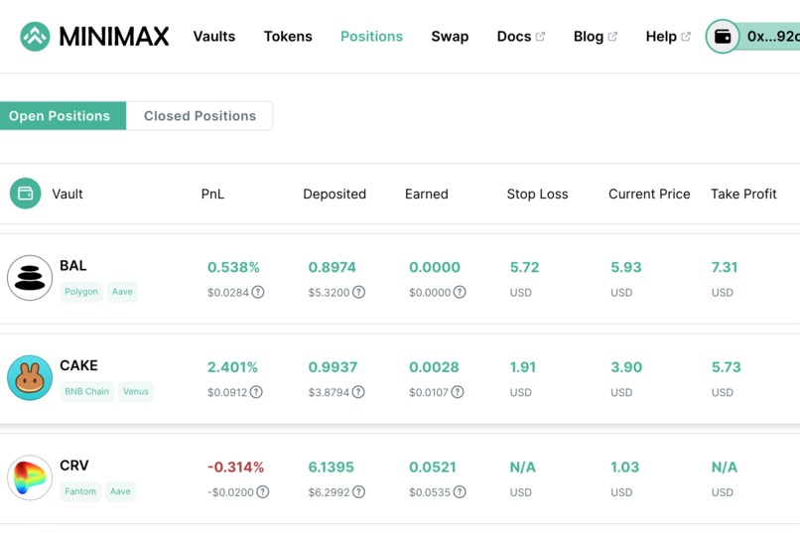Click the CRV vault name

tap(74, 466)
